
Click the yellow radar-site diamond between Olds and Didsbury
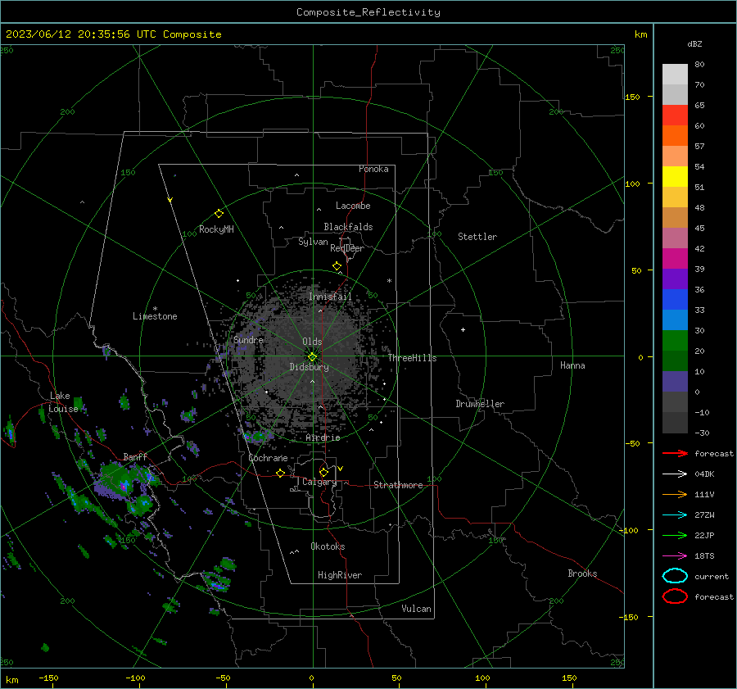pos(312,357)
